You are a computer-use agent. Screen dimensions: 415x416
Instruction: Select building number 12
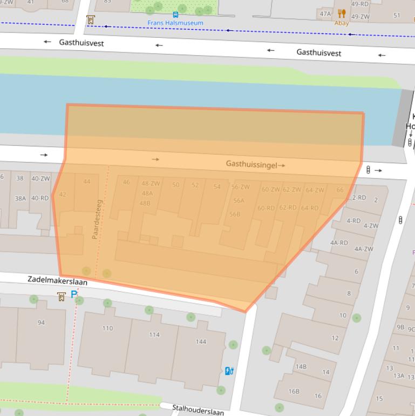(x=335, y=338)
